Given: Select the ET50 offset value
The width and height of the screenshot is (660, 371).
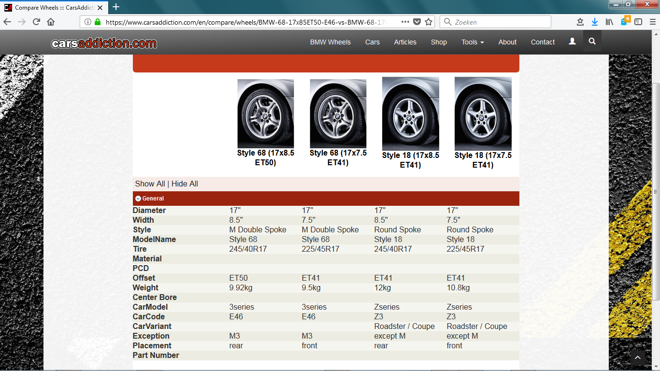Looking at the screenshot, I should (239, 278).
